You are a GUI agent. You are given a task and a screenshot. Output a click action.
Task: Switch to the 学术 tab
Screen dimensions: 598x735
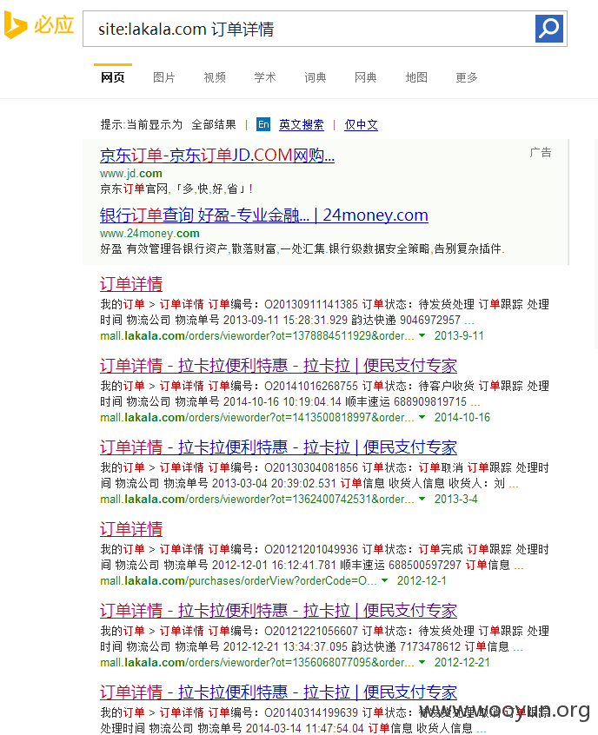point(265,77)
